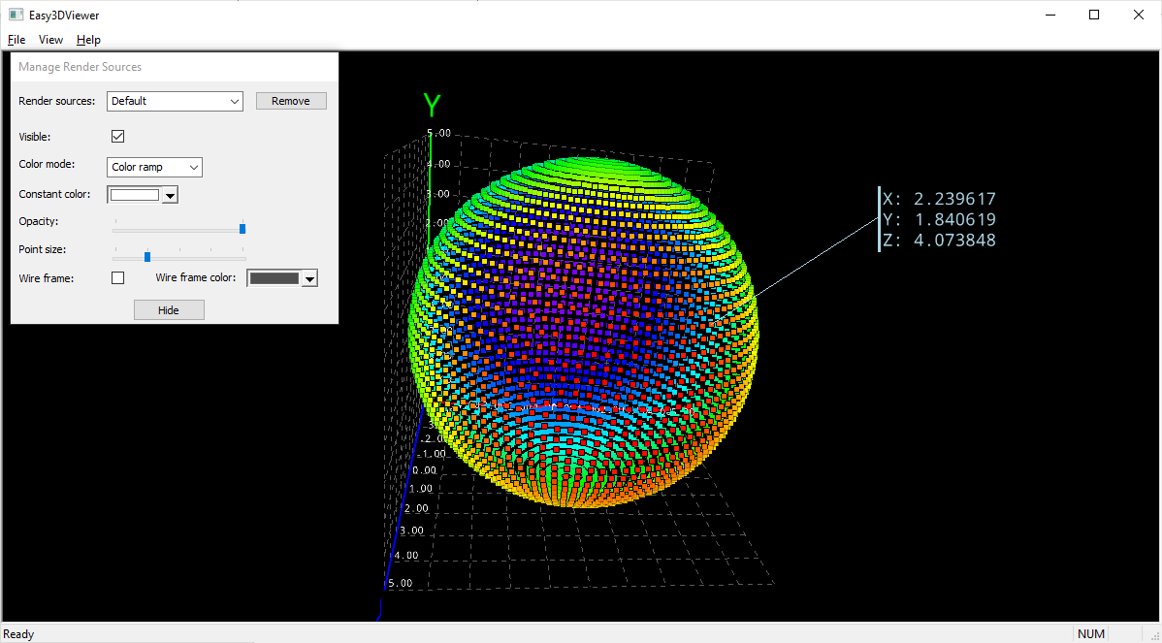Open the View menu
1162x643 pixels.
(x=49, y=40)
